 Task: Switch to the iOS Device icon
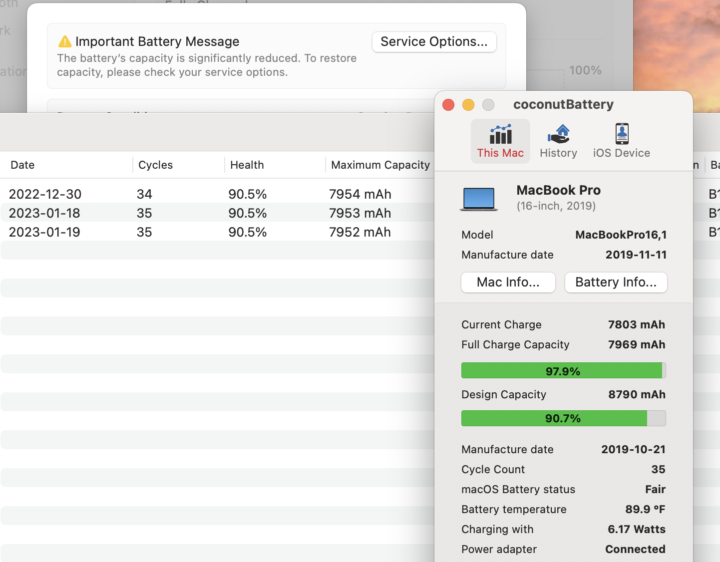(622, 134)
